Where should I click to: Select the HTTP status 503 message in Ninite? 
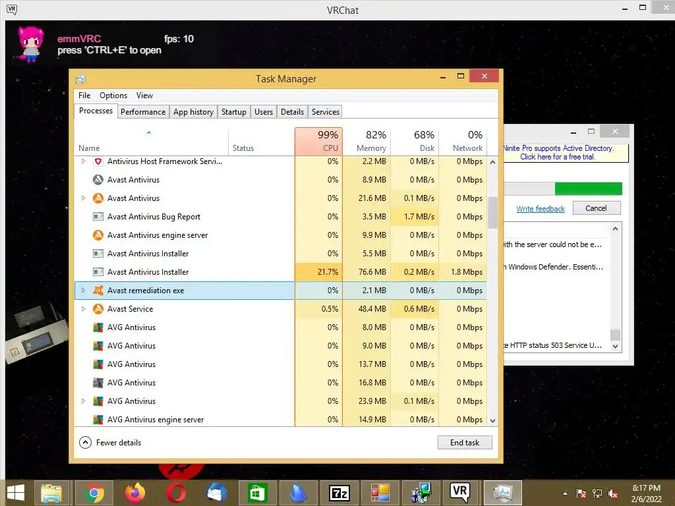(553, 345)
